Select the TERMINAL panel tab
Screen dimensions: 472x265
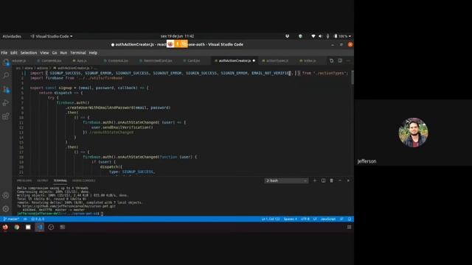click(60, 180)
